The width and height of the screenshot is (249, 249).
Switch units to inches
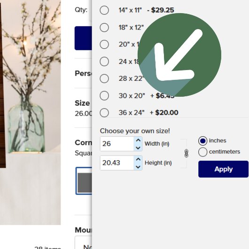pos(202,141)
